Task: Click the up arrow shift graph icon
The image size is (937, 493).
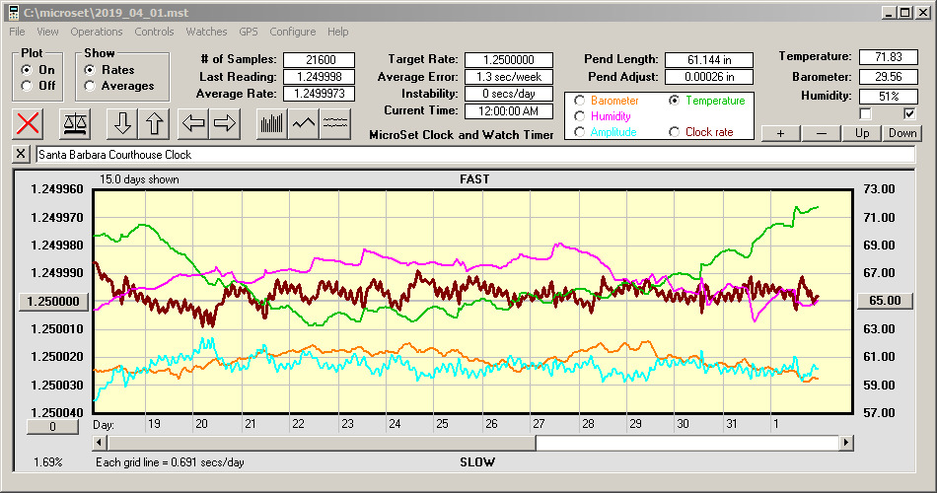Action: click(154, 123)
